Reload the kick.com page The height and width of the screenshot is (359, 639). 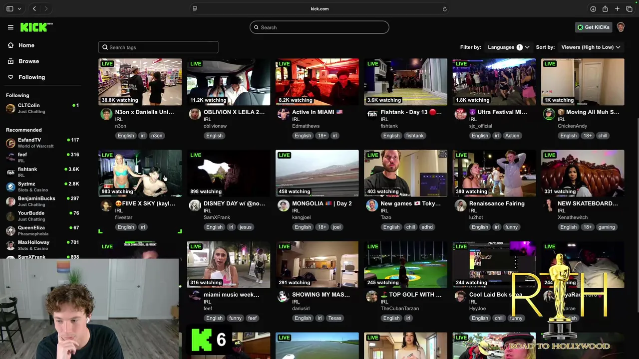[444, 8]
